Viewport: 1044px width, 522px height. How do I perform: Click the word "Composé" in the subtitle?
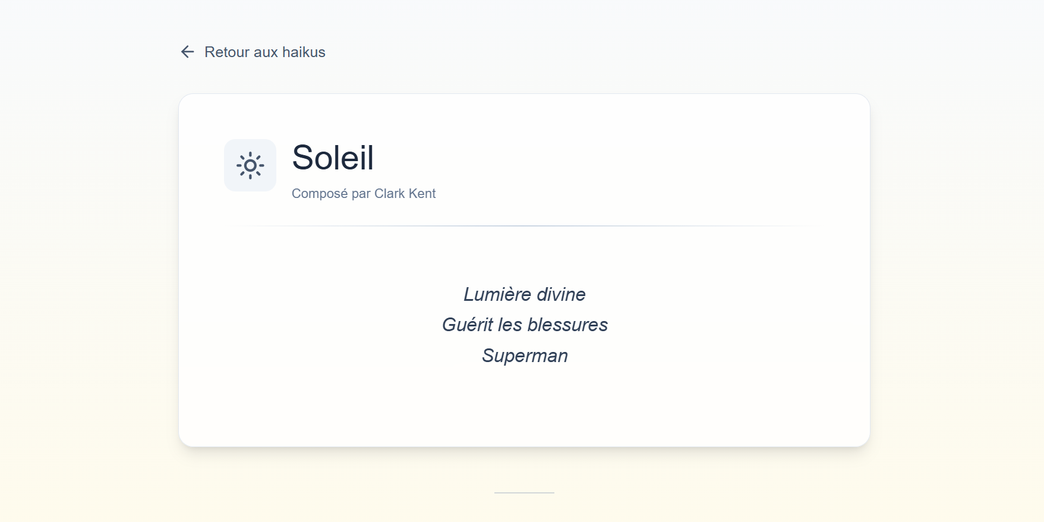coord(320,194)
